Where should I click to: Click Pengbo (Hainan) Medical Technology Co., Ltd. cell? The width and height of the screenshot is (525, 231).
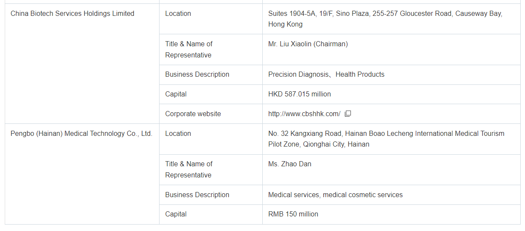81,134
